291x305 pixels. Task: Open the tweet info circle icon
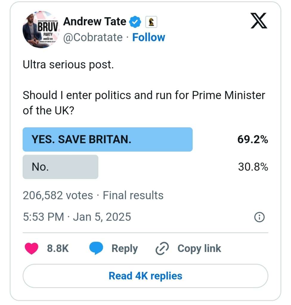pyautogui.click(x=259, y=217)
